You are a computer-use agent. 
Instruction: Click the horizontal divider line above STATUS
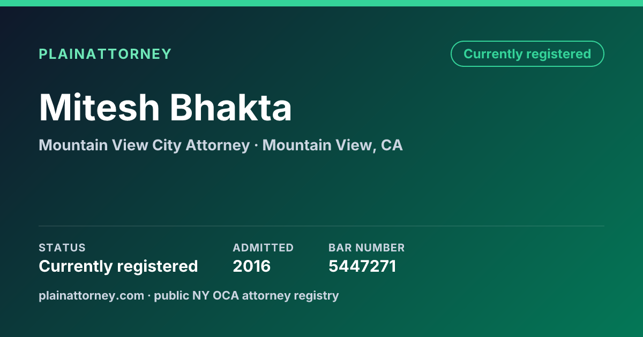pos(322,226)
